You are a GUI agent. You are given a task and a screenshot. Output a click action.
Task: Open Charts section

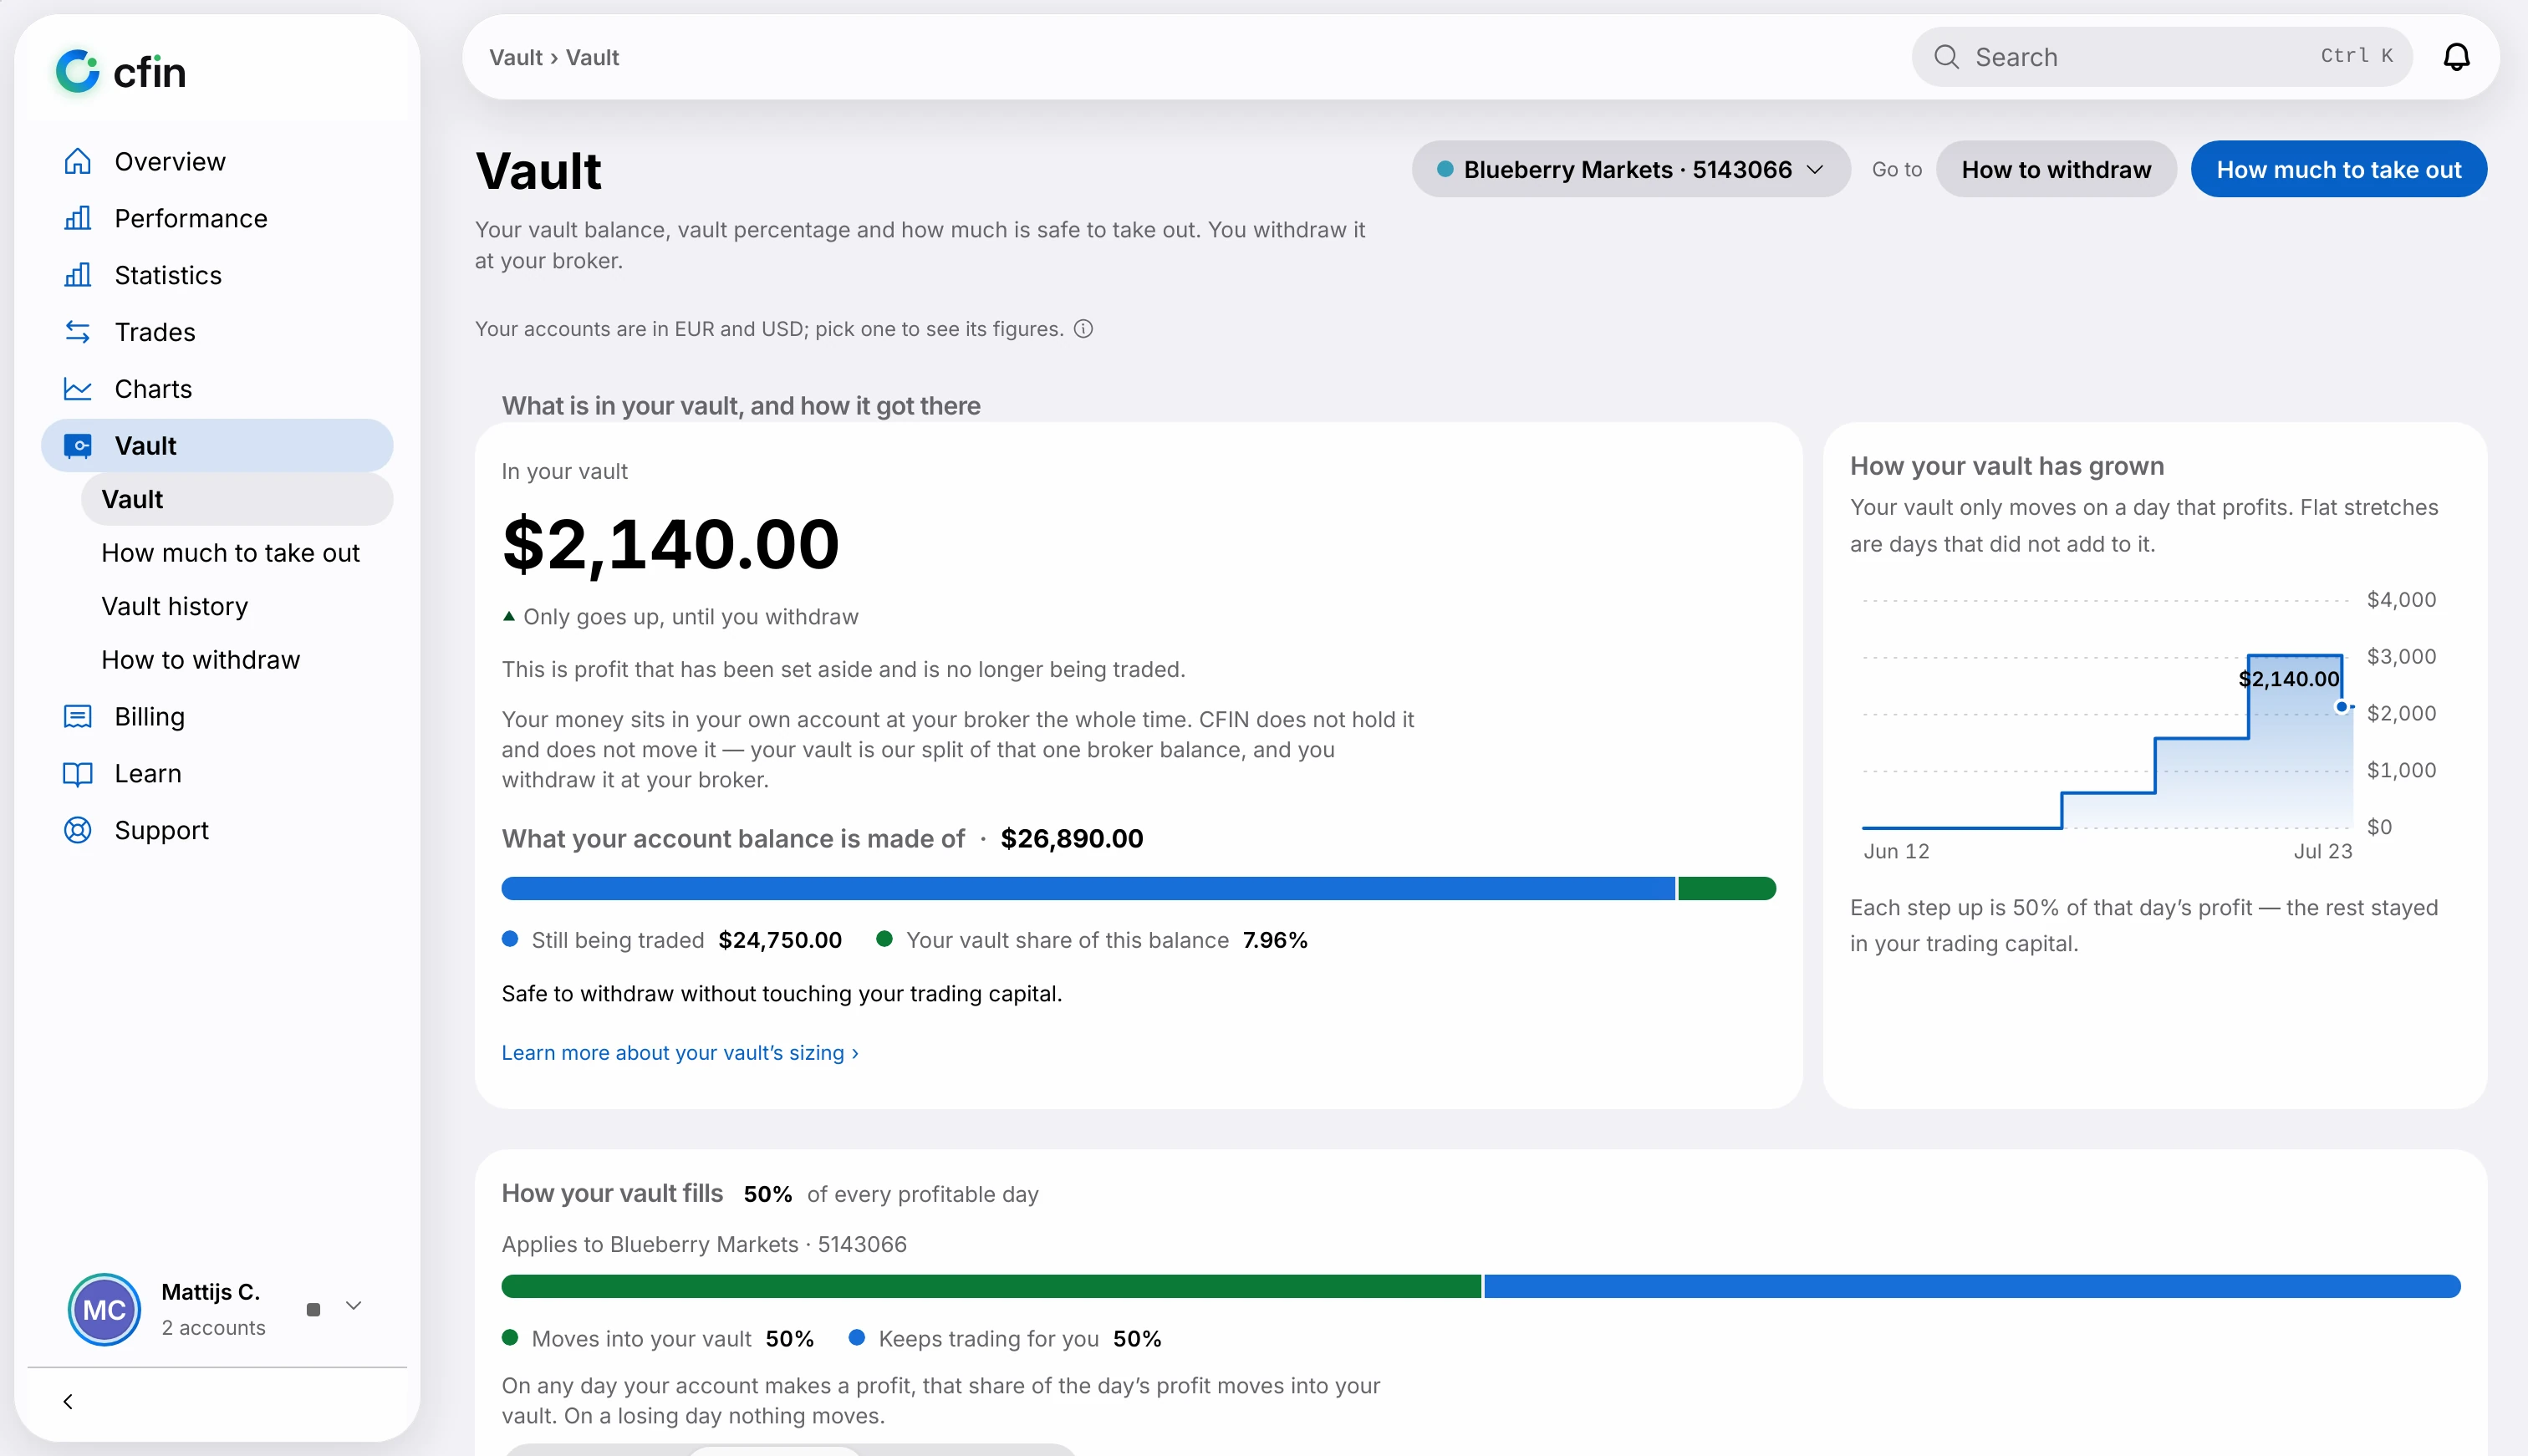(217, 388)
